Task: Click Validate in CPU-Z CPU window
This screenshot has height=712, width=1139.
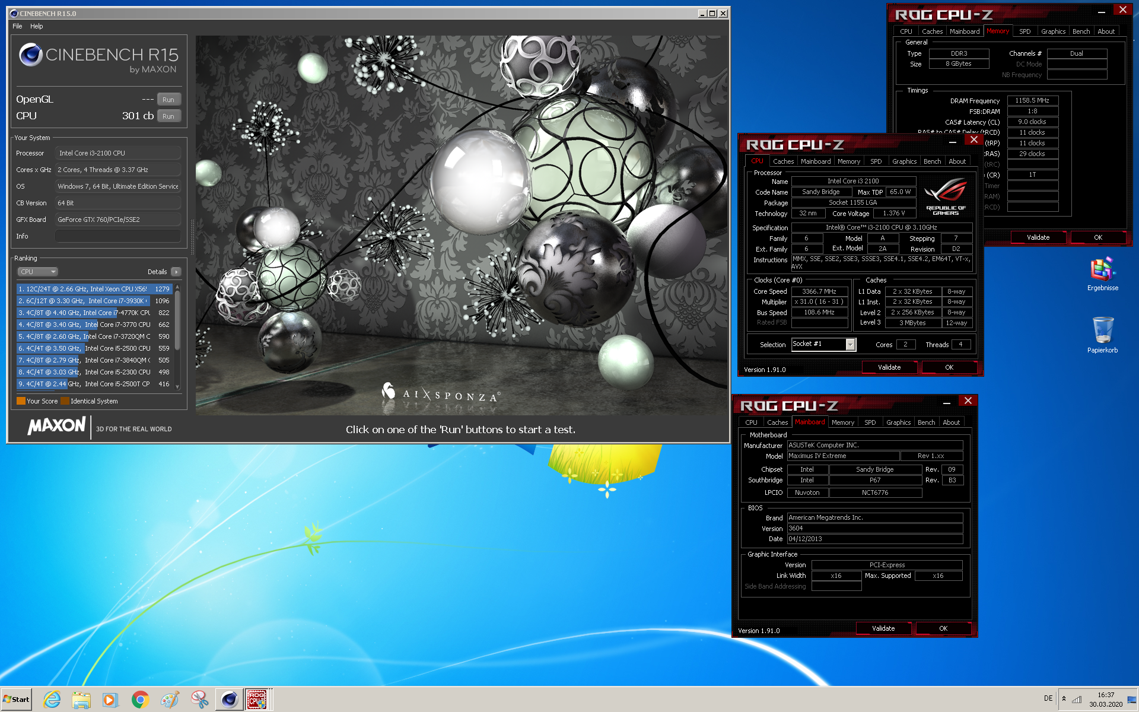Action: pos(889,367)
